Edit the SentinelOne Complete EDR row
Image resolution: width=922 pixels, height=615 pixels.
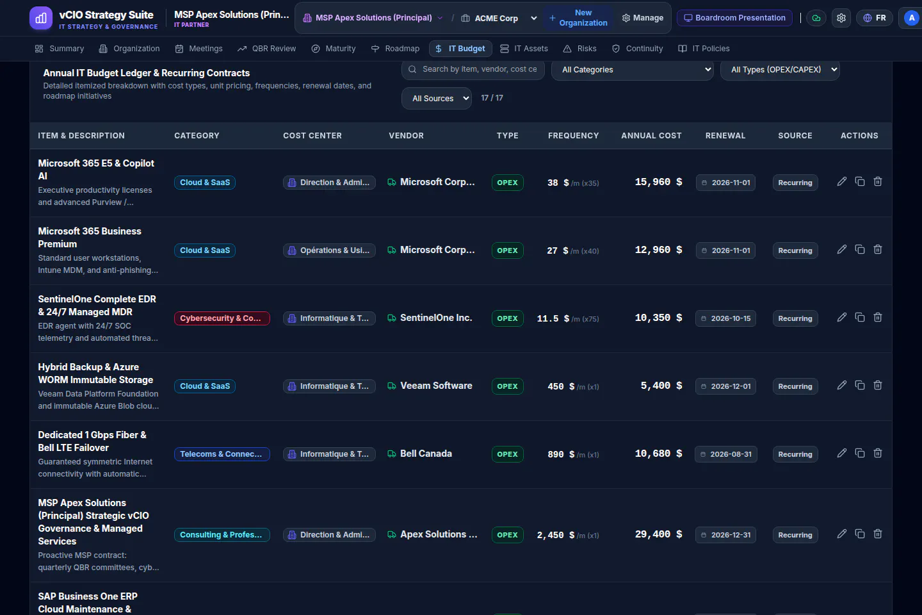click(842, 317)
